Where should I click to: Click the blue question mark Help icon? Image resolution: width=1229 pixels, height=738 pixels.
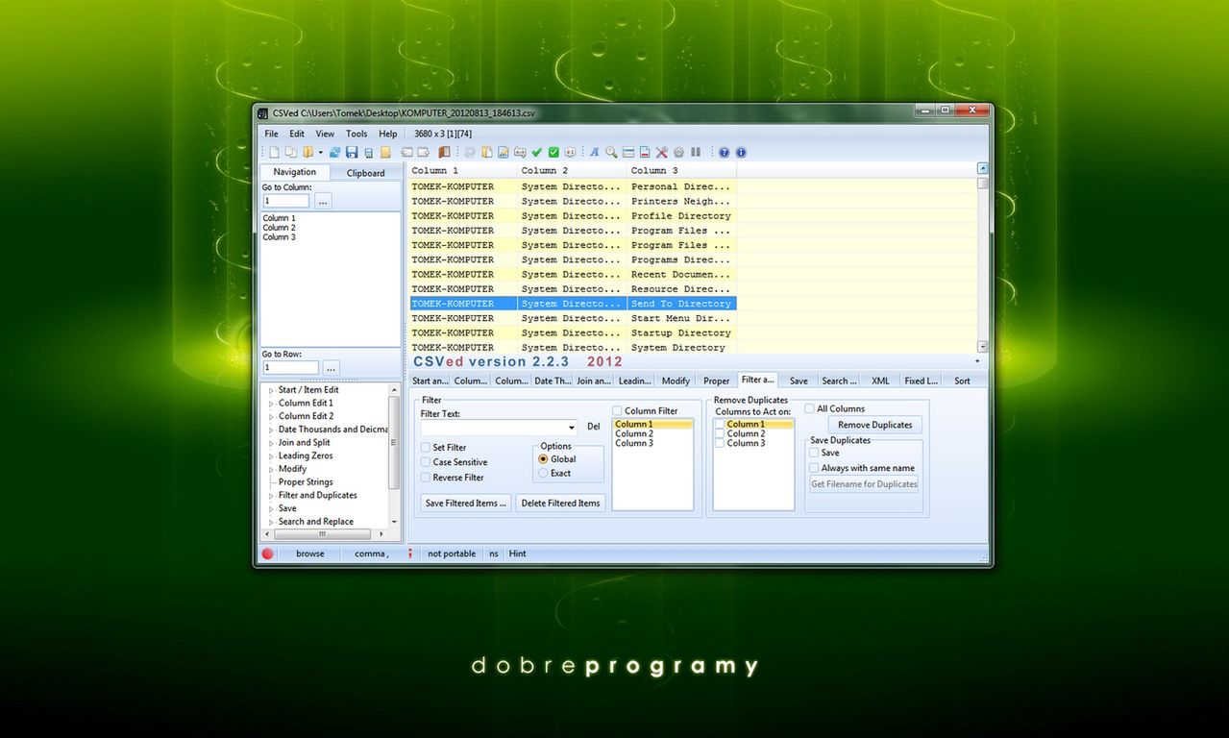(724, 152)
